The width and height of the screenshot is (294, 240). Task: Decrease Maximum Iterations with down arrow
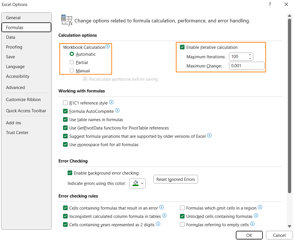pyautogui.click(x=250, y=59)
